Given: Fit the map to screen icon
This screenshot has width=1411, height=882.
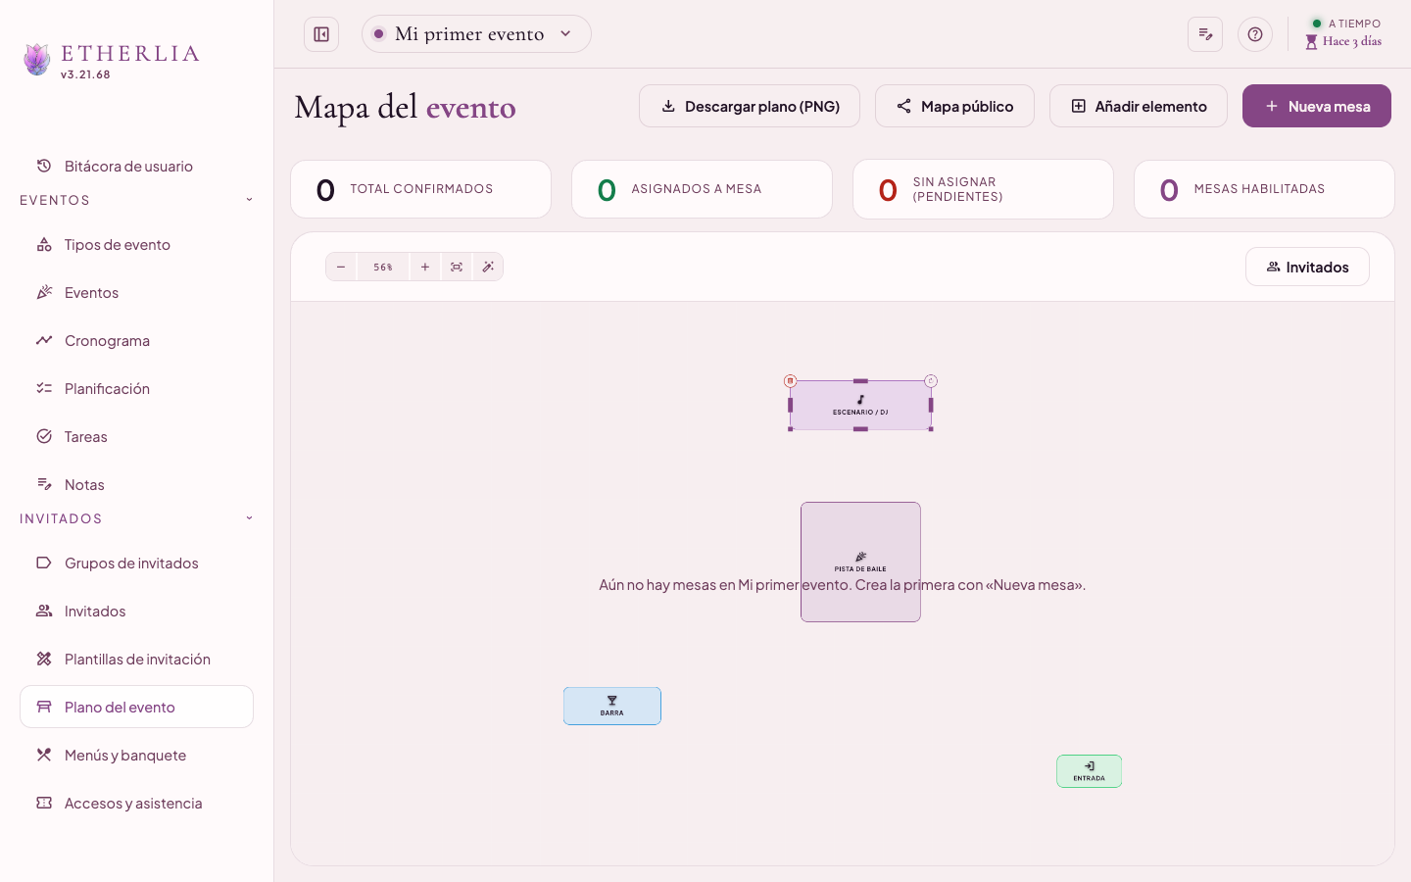Looking at the screenshot, I should pos(457,267).
